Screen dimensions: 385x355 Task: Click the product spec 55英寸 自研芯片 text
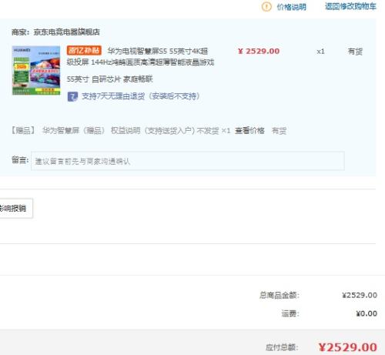click(109, 79)
